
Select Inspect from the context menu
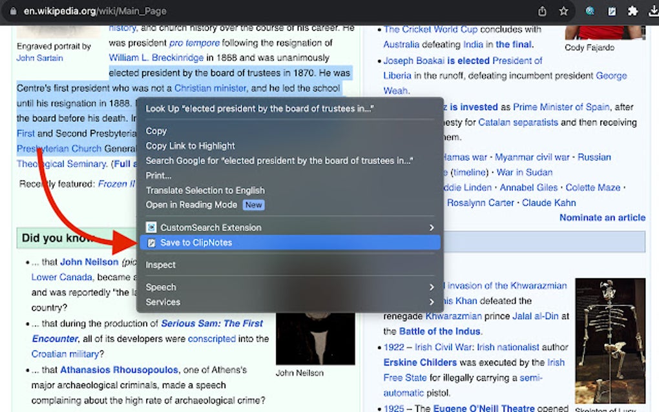point(160,265)
